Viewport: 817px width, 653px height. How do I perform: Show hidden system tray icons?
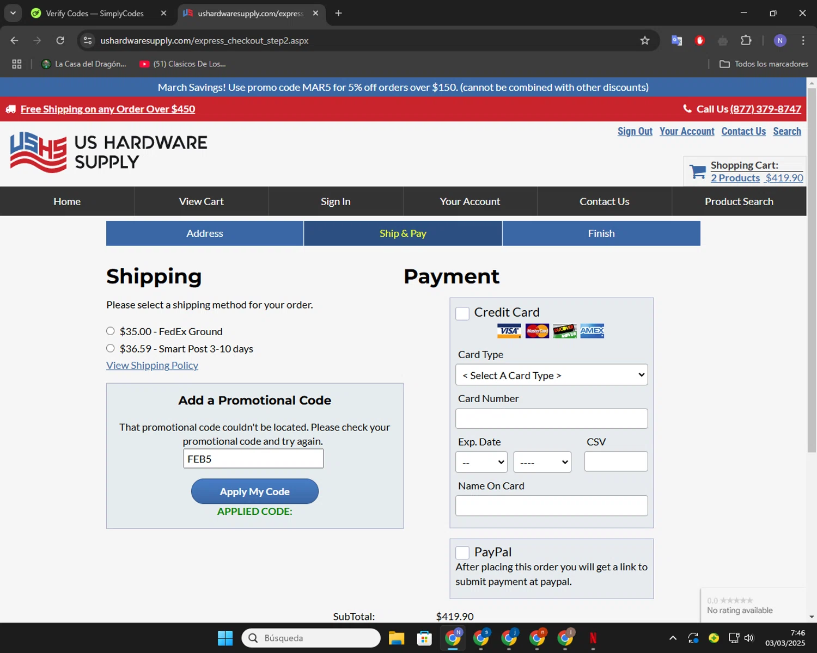coord(673,638)
